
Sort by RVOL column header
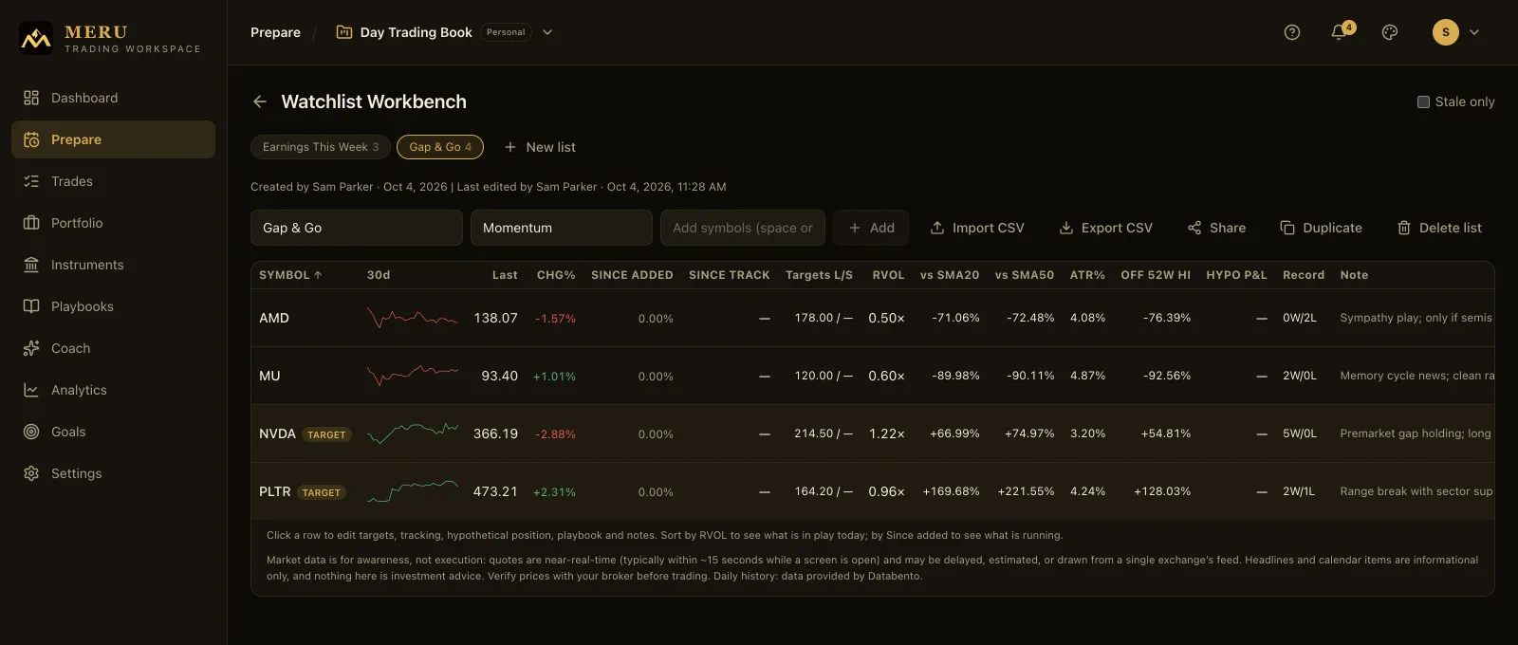(x=889, y=275)
